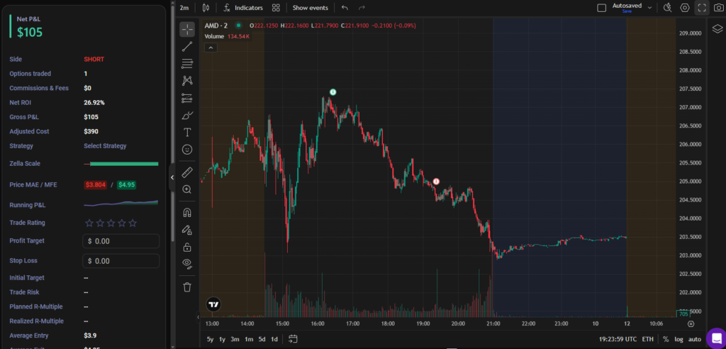Toggle lock all drawing tools
726x349 pixels.
pos(187,247)
